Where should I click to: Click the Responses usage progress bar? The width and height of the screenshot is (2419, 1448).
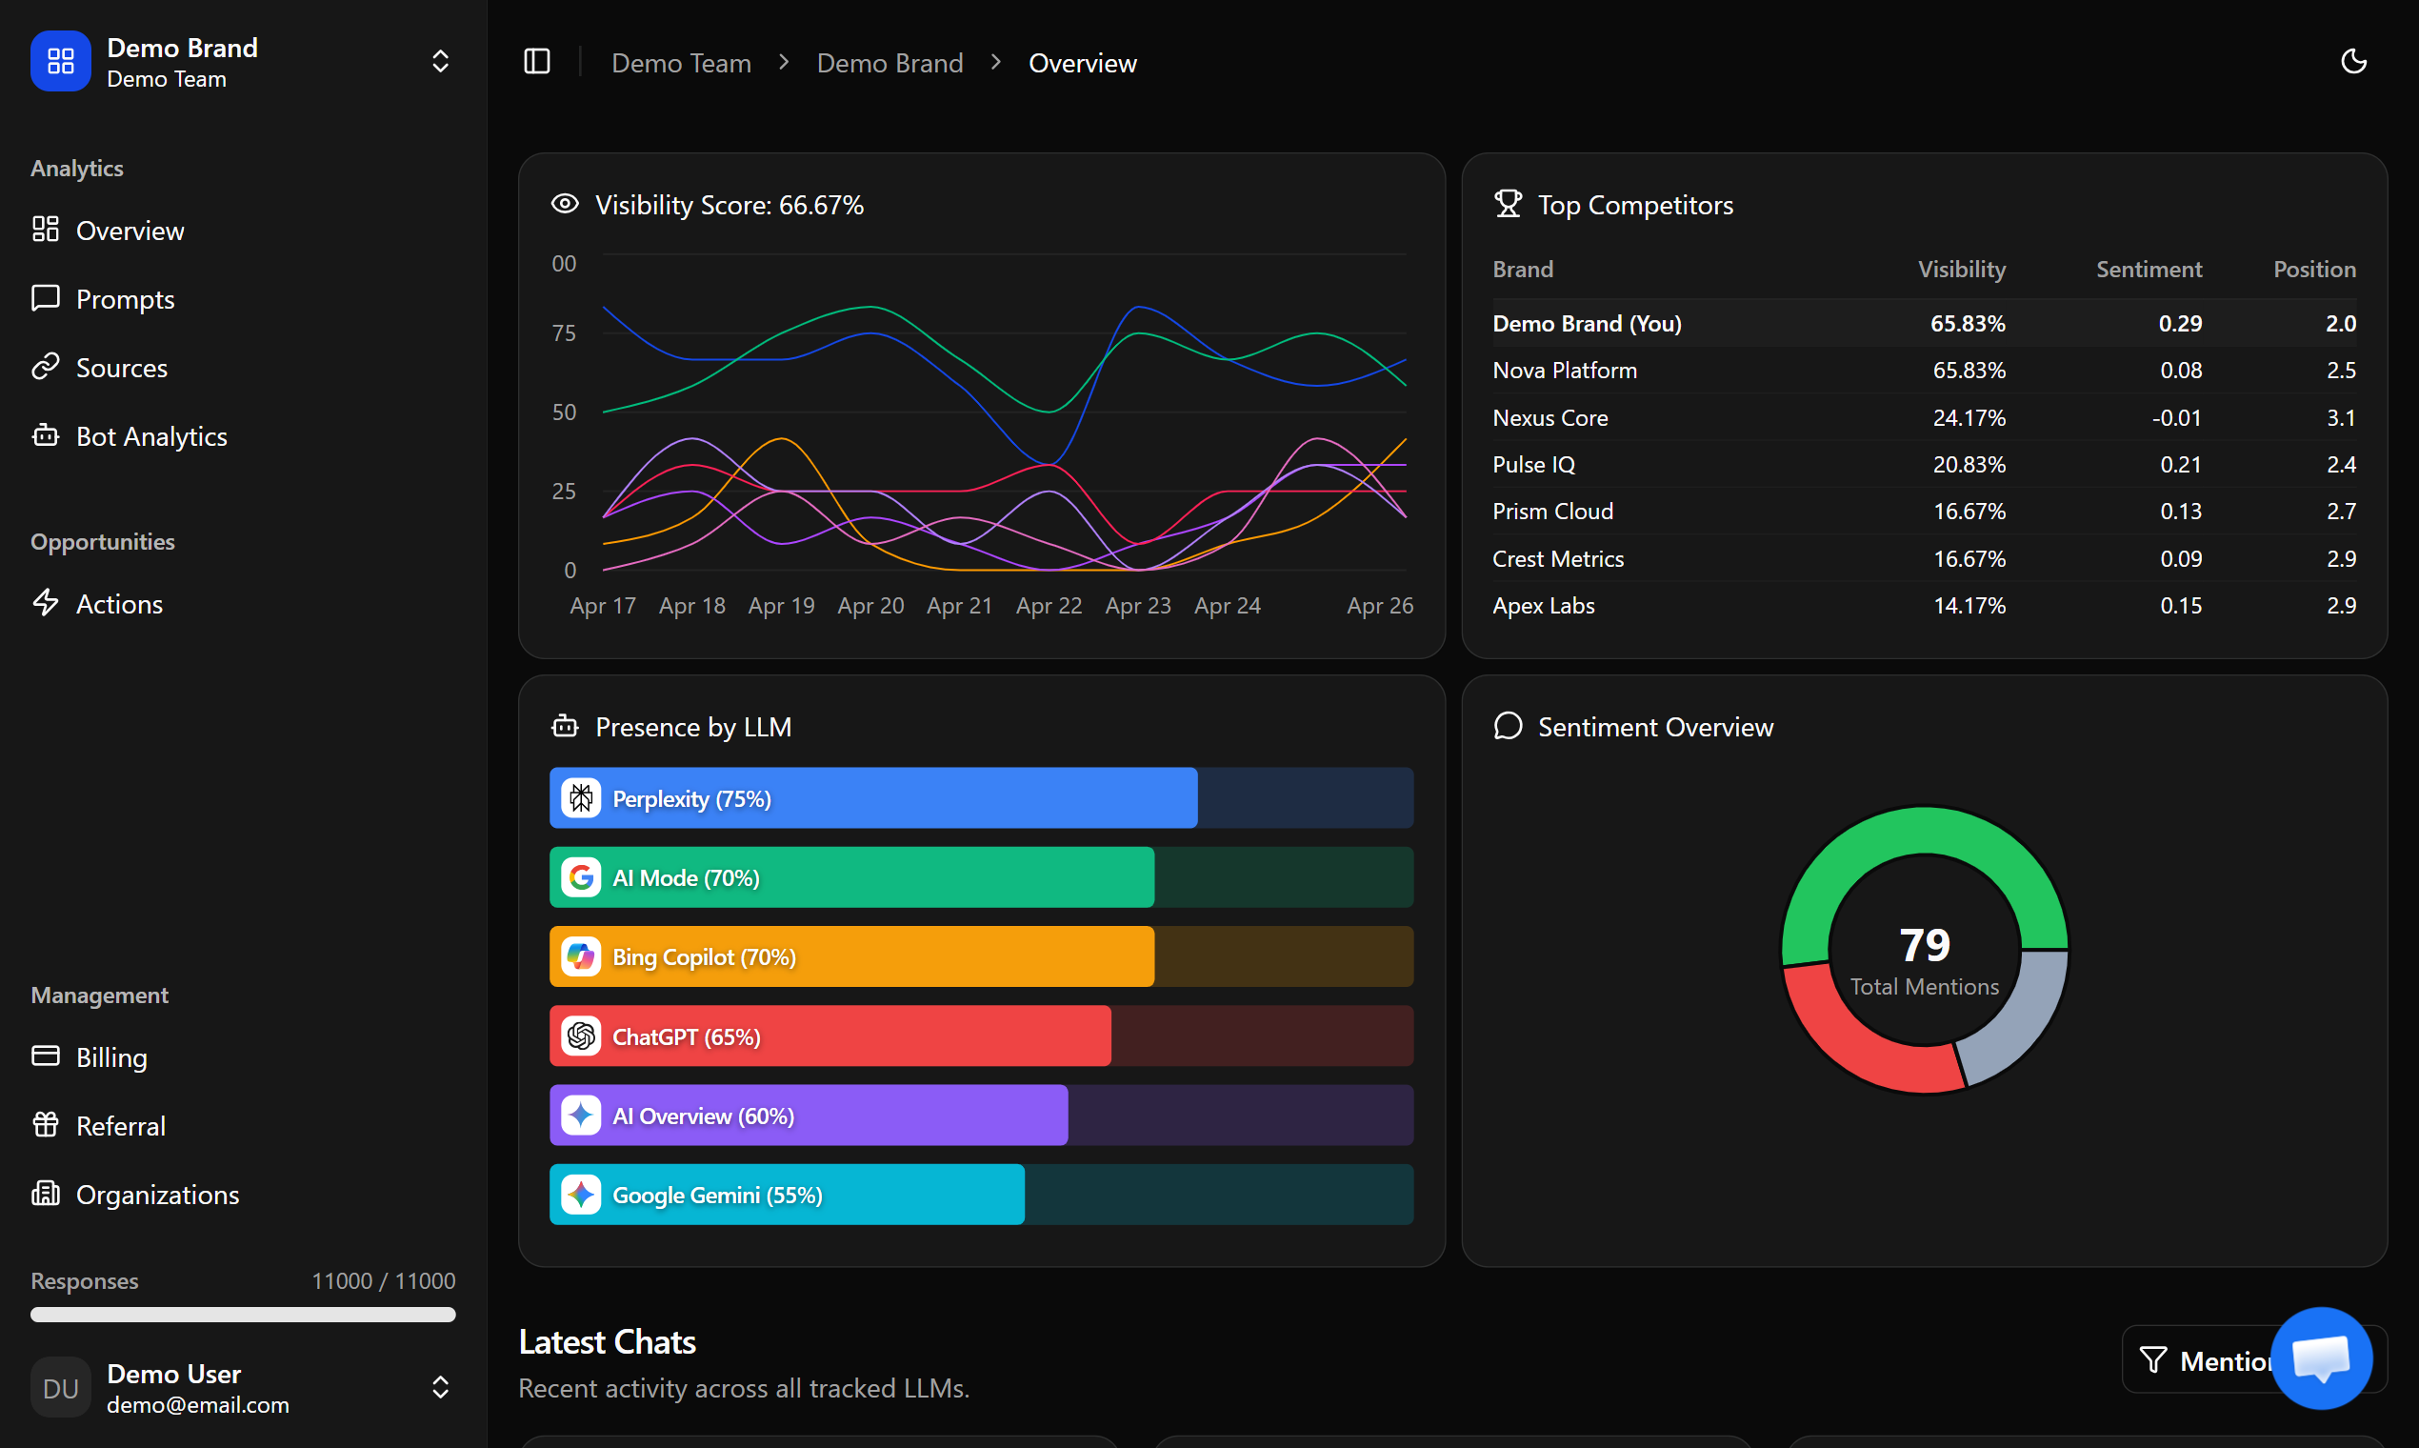[x=243, y=1315]
